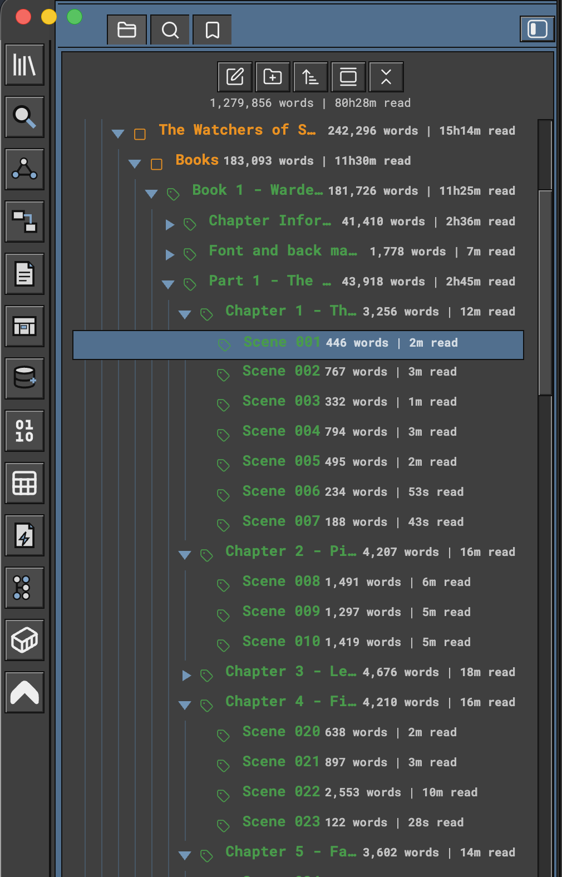Select Scene 021 in the tree
This screenshot has width=562, height=877.
[x=281, y=762]
